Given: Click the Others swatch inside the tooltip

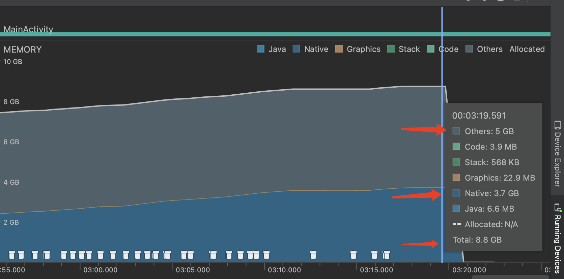Looking at the screenshot, I should pyautogui.click(x=456, y=131).
